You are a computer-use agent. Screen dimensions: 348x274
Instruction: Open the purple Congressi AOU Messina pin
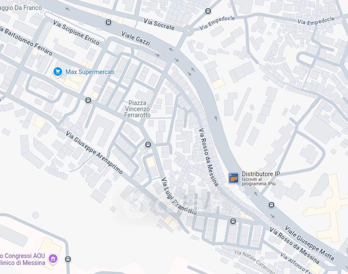pyautogui.click(x=53, y=258)
